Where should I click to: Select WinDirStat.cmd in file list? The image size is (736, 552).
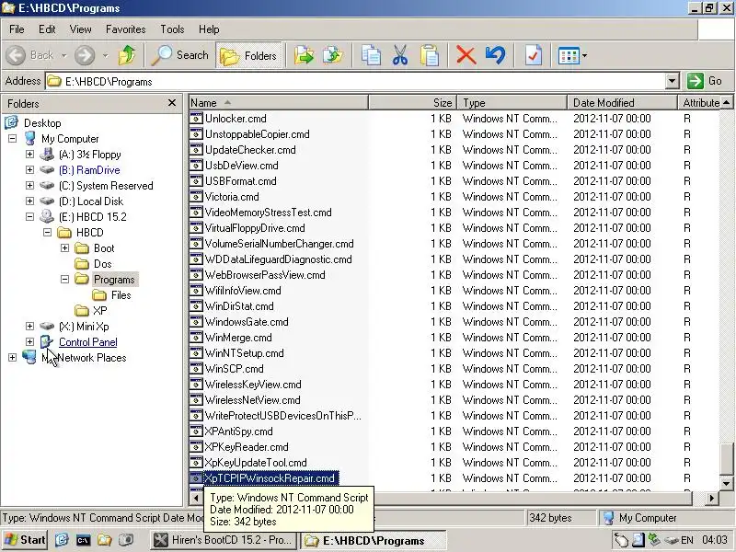coord(239,306)
